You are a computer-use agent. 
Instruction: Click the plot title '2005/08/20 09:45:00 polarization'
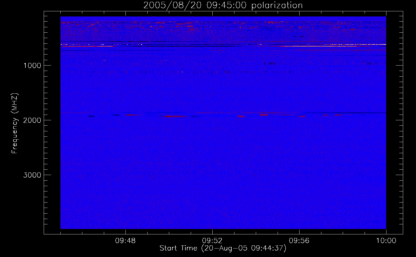223,5
